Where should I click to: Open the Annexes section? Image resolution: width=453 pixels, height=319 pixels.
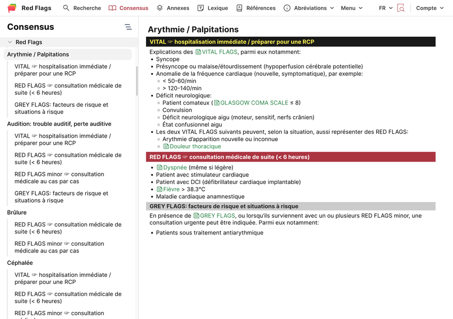(x=173, y=8)
